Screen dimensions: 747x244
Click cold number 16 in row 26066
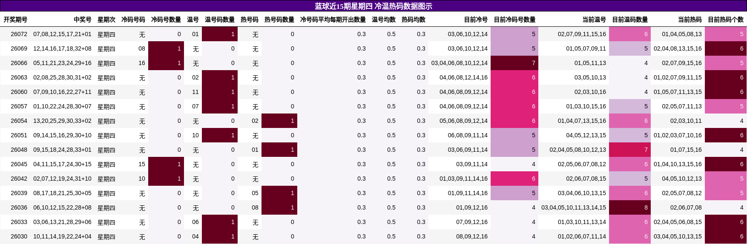pyautogui.click(x=142, y=63)
